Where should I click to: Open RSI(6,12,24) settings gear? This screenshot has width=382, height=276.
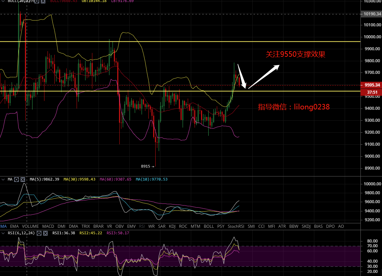click(39, 233)
